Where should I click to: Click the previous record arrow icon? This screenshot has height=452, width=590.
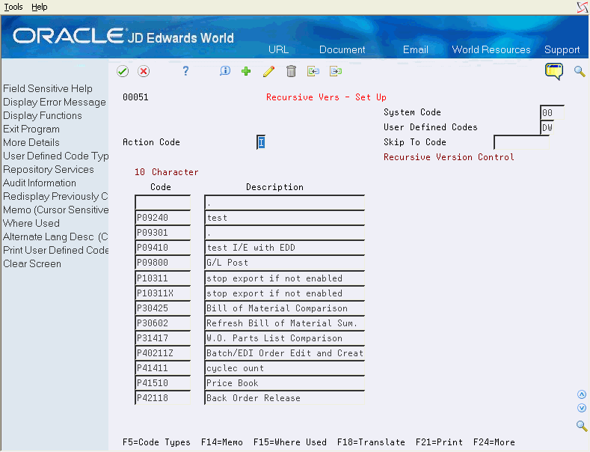coord(313,71)
